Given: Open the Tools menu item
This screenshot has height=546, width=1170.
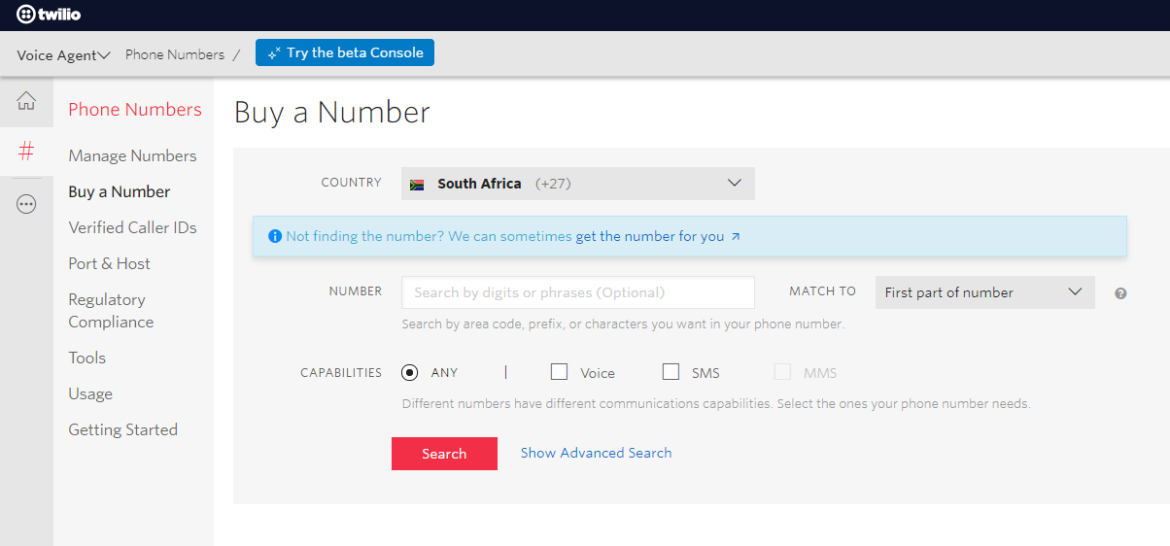Looking at the screenshot, I should tap(86, 358).
